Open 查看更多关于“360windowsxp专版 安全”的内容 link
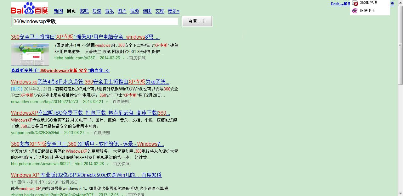 pos(60,71)
